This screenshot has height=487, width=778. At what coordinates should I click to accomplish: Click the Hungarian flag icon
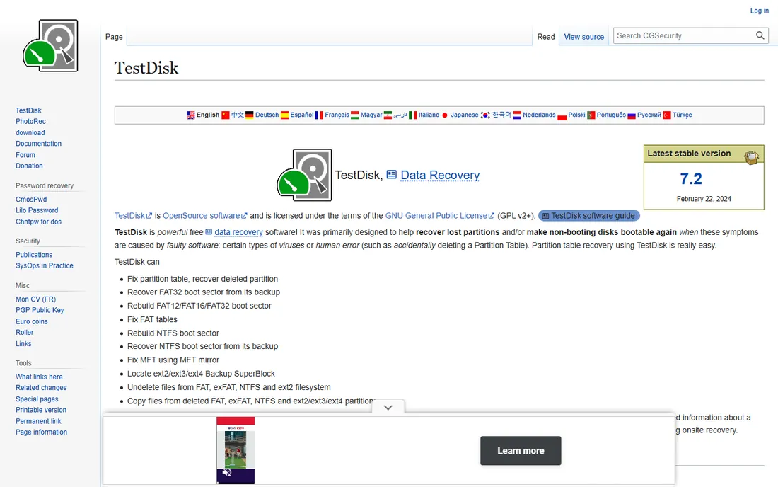pos(355,115)
